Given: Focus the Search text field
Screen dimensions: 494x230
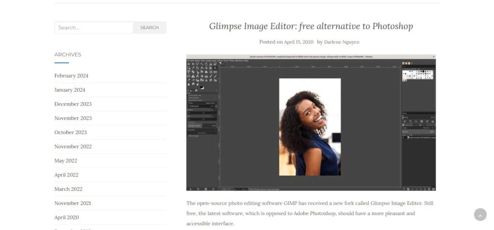Looking at the screenshot, I should (x=94, y=28).
